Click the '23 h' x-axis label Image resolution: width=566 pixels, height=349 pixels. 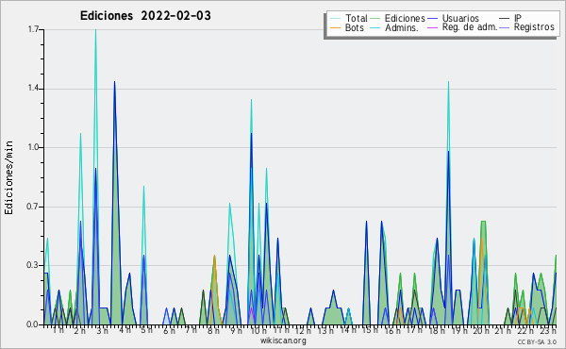[x=548, y=330]
